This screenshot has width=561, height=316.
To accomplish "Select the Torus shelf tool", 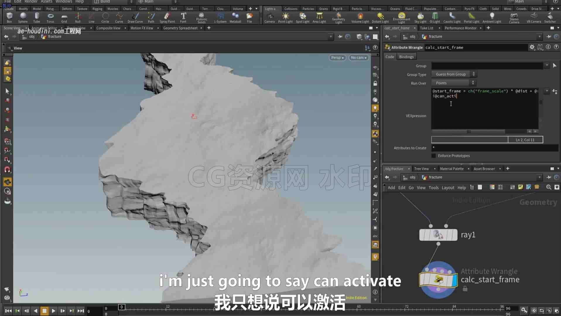I will pyautogui.click(x=50, y=18).
